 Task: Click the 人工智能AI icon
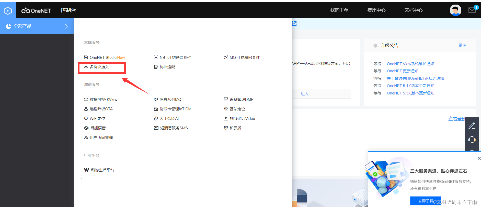pyautogui.click(x=156, y=119)
